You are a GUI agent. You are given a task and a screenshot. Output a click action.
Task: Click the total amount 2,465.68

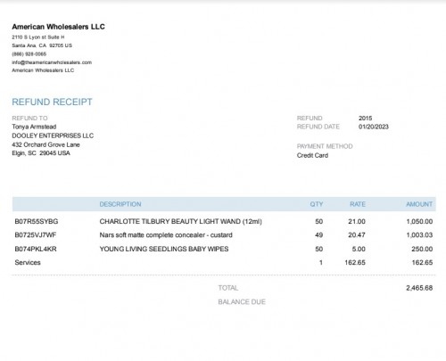click(x=419, y=288)
